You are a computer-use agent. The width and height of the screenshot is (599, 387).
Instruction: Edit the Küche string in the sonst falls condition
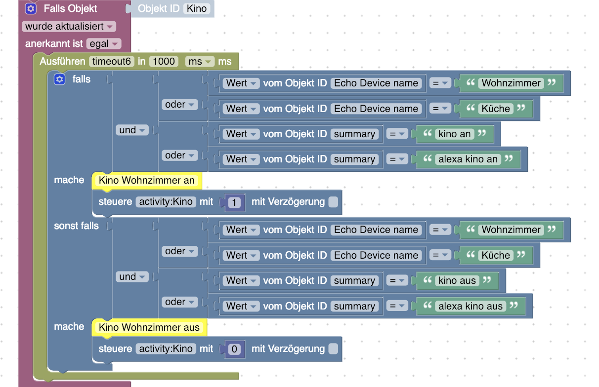pos(496,255)
